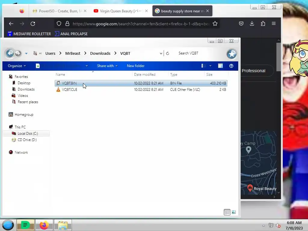308x231 pixels.
Task: Open the Firefox hamburger menu
Action: (x=274, y=23)
